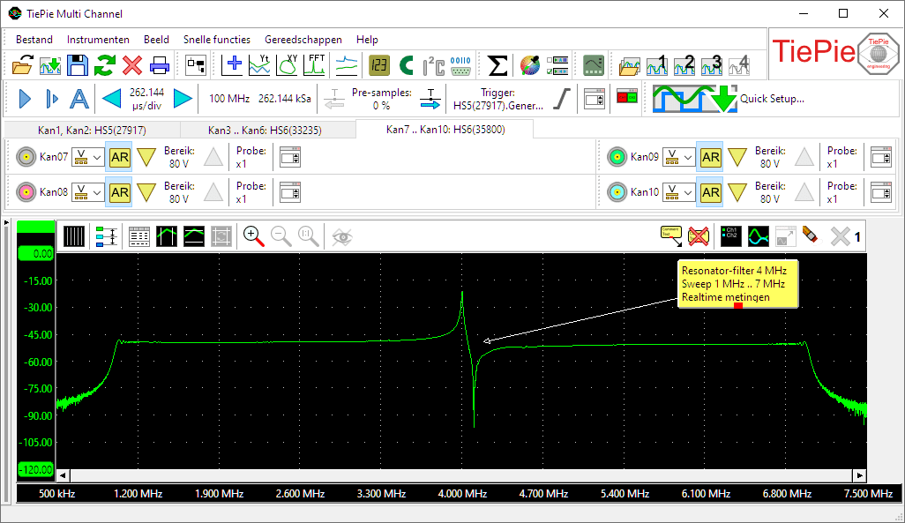The image size is (905, 523).
Task: Open the quick setup preset 1
Action: 656,64
